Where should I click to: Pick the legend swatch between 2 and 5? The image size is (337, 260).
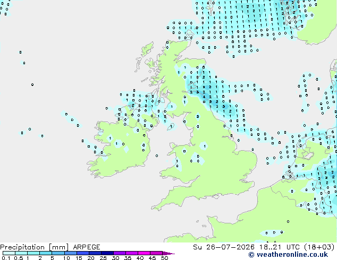[46, 253]
